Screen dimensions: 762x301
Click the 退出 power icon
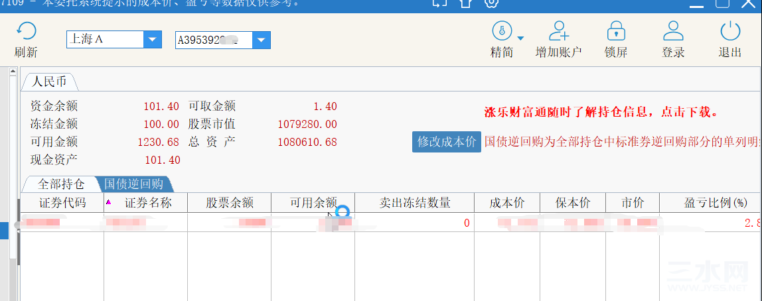(730, 31)
